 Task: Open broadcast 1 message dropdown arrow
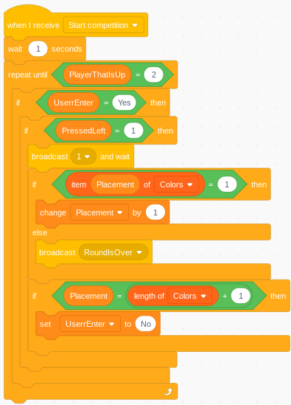(87, 156)
